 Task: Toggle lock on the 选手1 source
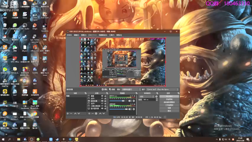tap(105, 98)
